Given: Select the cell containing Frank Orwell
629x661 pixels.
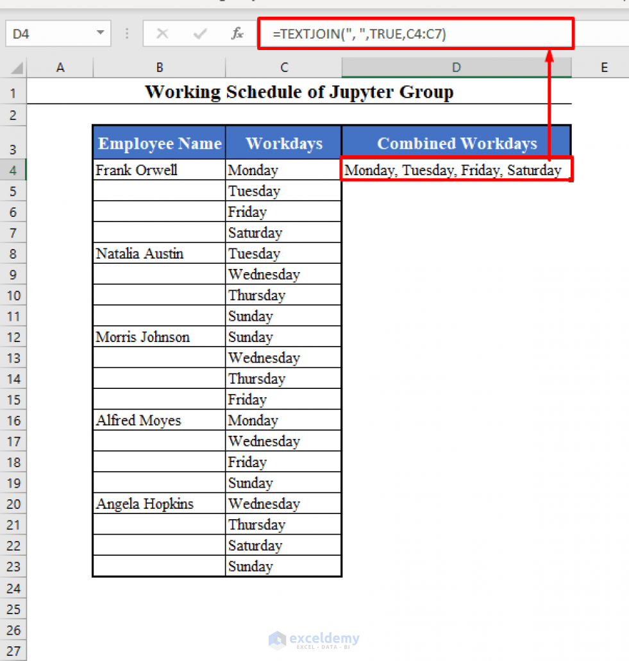Looking at the screenshot, I should (x=159, y=169).
